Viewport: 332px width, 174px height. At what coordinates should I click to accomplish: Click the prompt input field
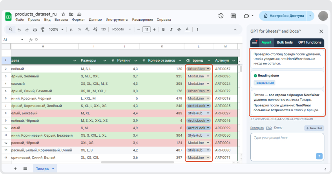tap(283, 143)
